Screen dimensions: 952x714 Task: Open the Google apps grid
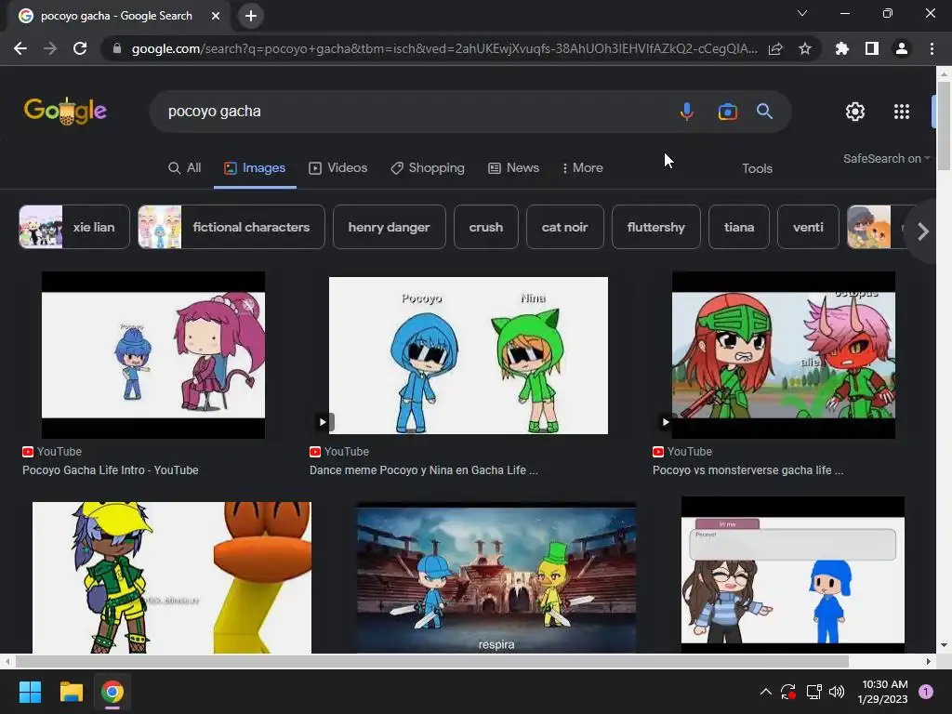pos(902,112)
